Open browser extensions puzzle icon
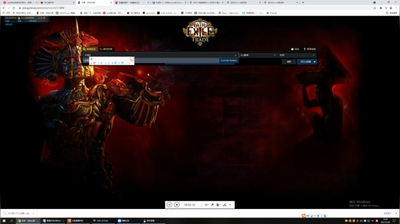The height and width of the screenshot is (224, 400). 381,8
